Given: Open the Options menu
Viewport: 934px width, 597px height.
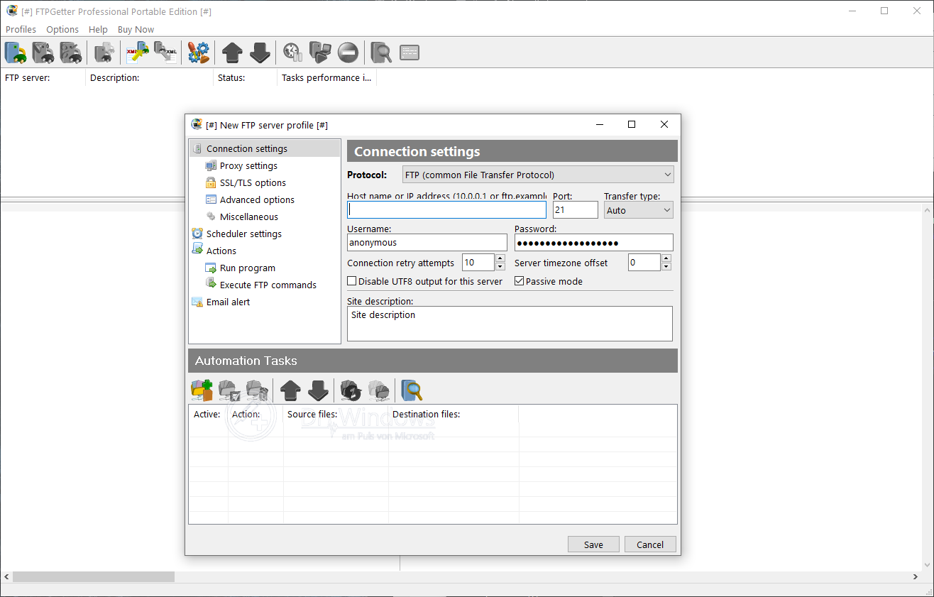Looking at the screenshot, I should coord(62,29).
